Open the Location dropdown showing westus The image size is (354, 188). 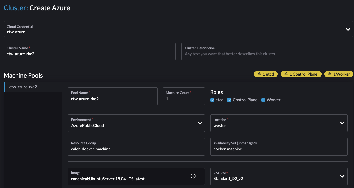342,123
